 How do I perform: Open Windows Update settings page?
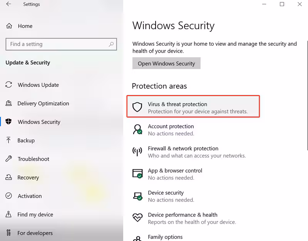tap(38, 85)
